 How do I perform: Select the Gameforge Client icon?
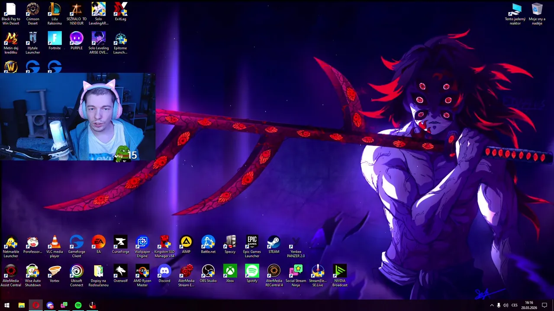coord(76,247)
